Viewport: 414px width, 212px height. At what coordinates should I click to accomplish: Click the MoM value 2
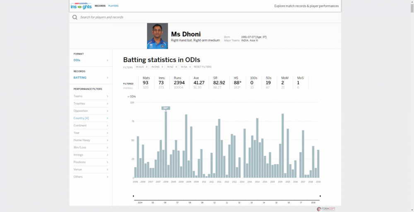point(282,83)
